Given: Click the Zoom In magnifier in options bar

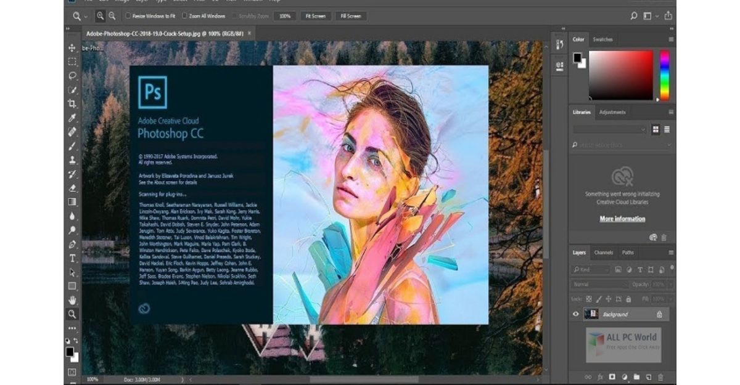Looking at the screenshot, I should (x=99, y=16).
